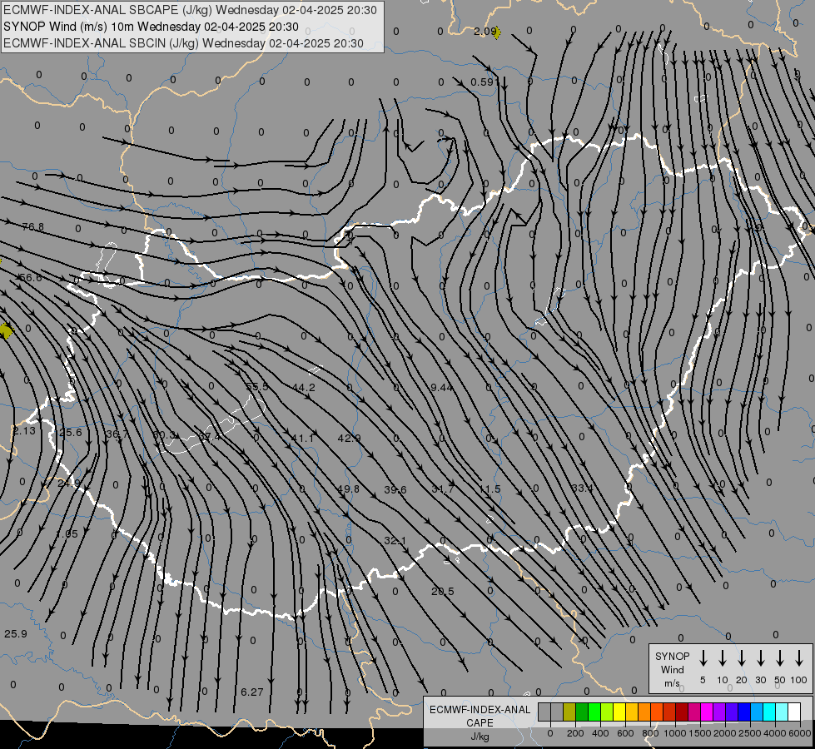Screen dimensions: 815x749
Task: Click the map value 33.4
Action: pos(582,488)
